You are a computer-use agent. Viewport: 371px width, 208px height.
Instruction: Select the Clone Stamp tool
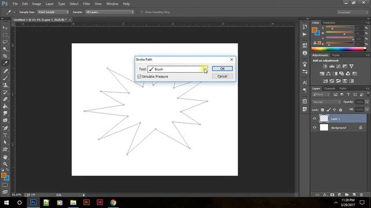5,85
